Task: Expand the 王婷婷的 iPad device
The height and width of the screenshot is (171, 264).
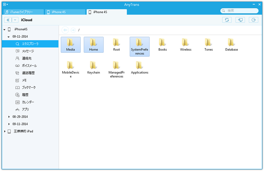Action: coord(5,132)
